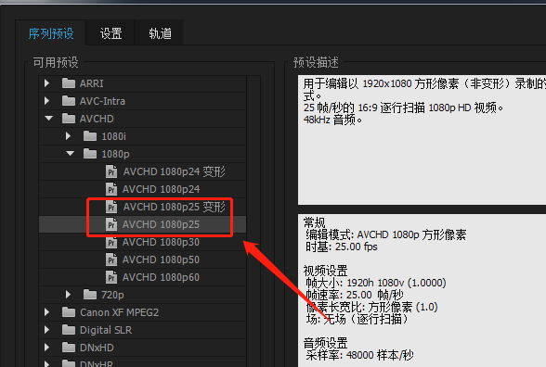The width and height of the screenshot is (546, 367).
Task: Click the 1080p folder icon
Action: pos(90,154)
